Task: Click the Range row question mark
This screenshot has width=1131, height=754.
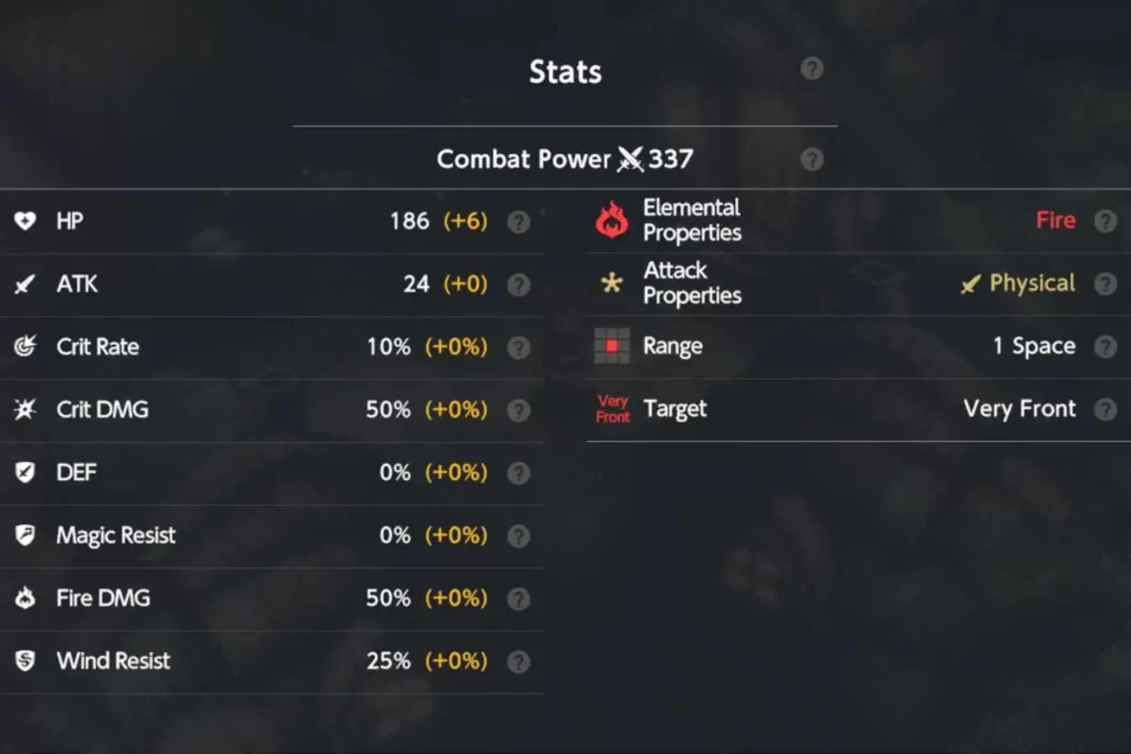Action: tap(1106, 347)
